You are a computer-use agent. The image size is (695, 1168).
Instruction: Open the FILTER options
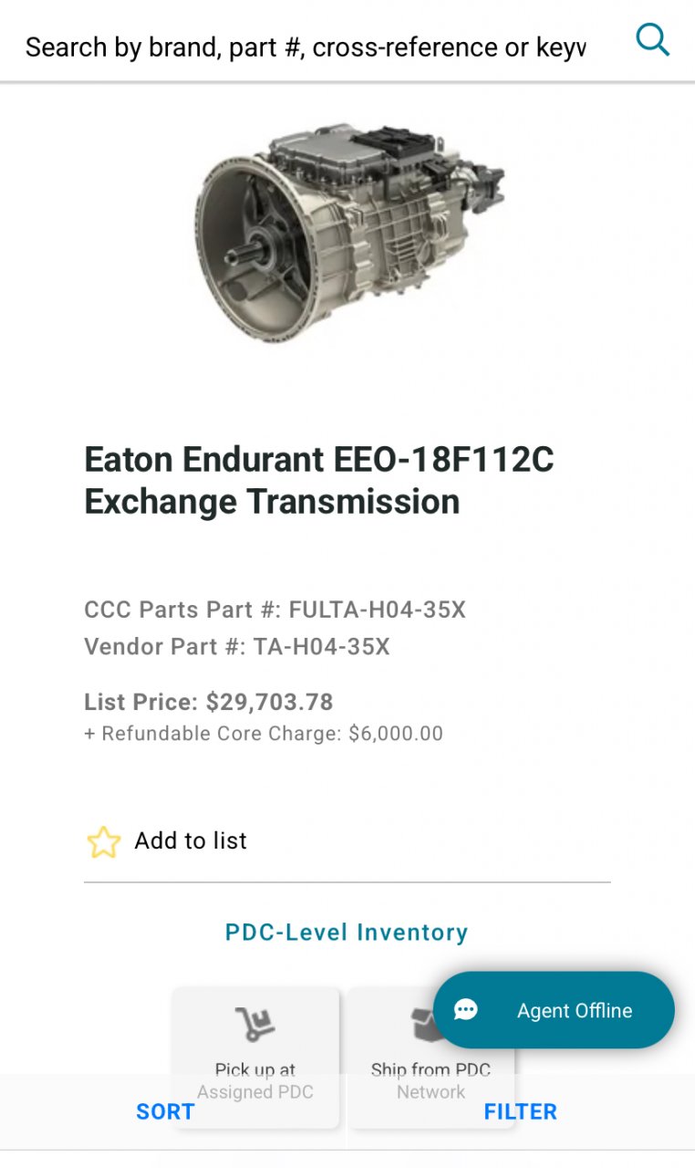tap(520, 1111)
